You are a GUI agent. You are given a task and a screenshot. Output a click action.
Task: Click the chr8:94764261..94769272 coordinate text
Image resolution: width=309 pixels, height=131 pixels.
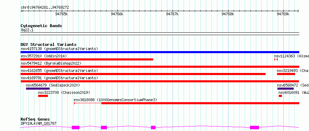click(45, 8)
